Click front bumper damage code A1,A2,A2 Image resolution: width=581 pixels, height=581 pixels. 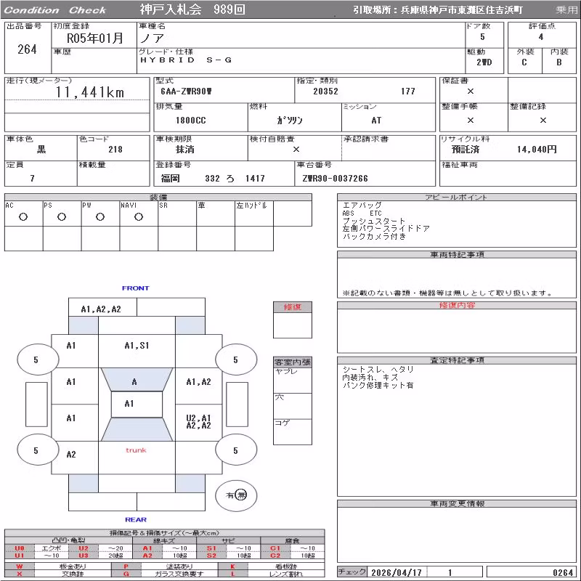pos(101,309)
